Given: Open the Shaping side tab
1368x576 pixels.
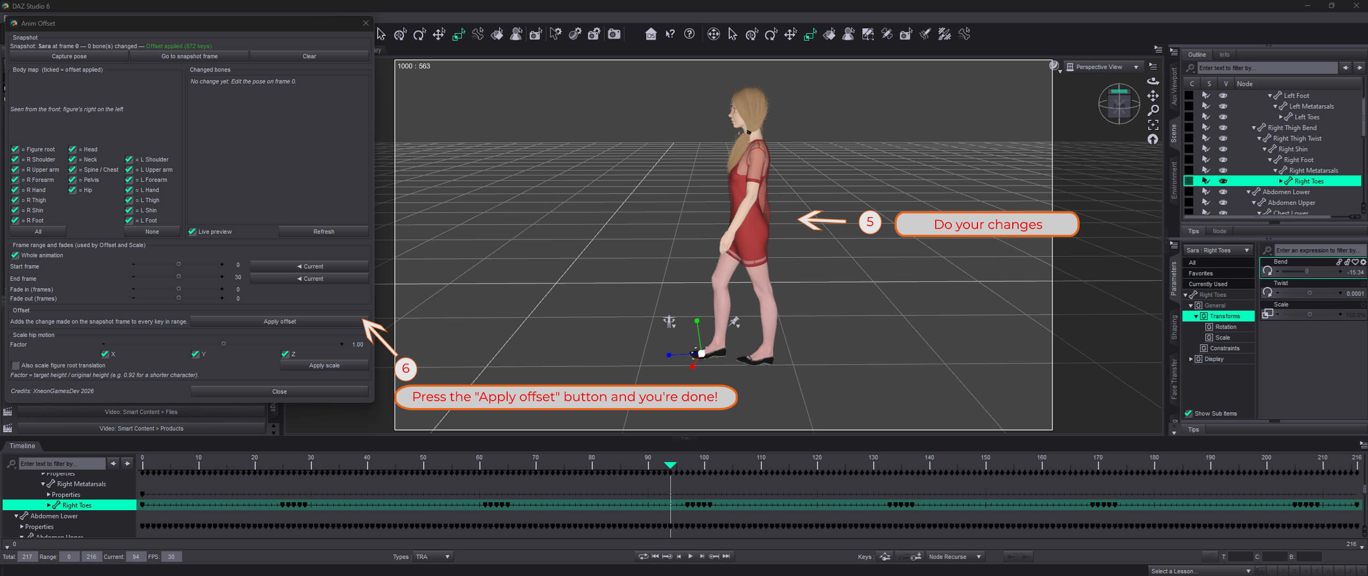Looking at the screenshot, I should click(x=1174, y=327).
